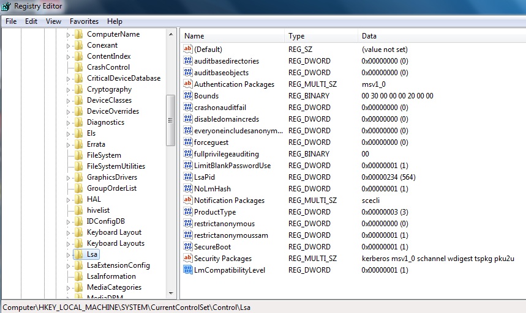Select the Security Packages value name
The image size is (526, 313).
223,259
